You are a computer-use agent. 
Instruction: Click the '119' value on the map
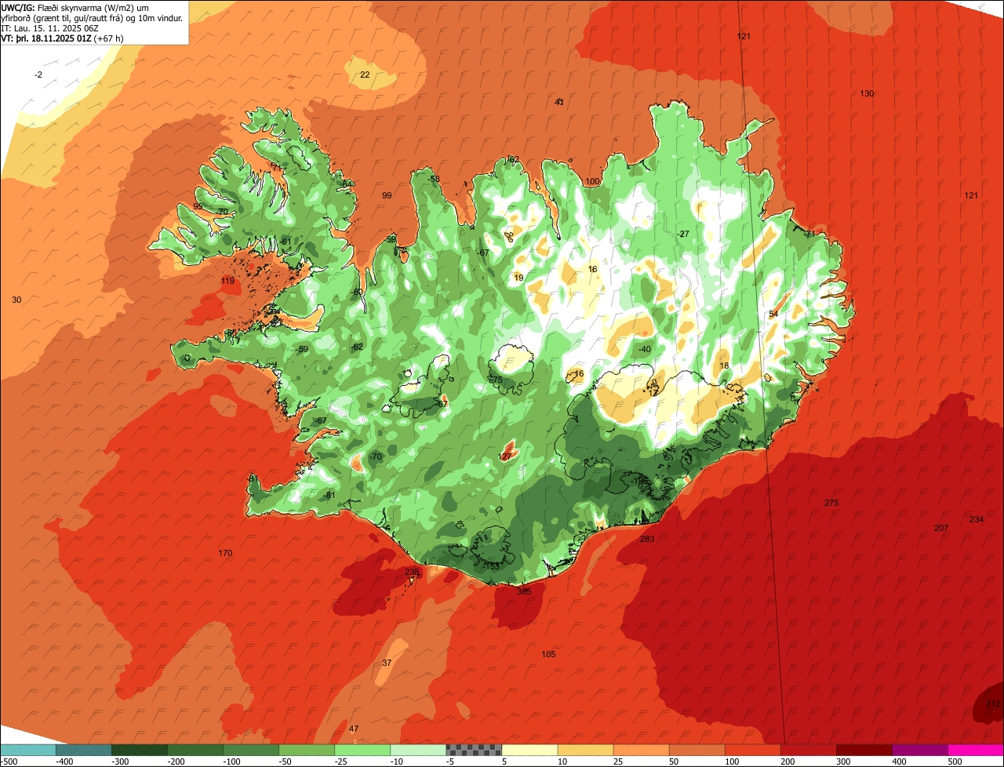tap(227, 281)
